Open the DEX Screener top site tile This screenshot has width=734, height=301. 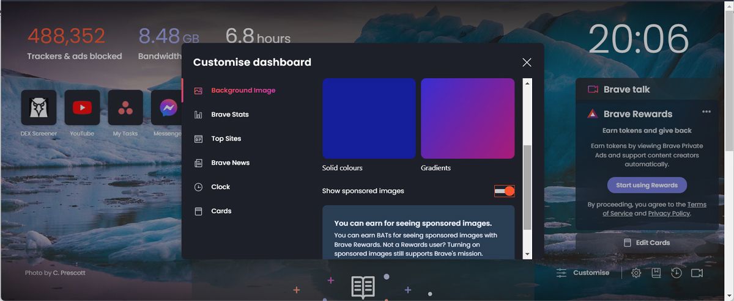(x=39, y=108)
